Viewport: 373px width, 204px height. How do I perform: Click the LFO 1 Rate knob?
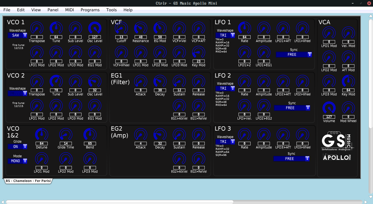click(244, 28)
